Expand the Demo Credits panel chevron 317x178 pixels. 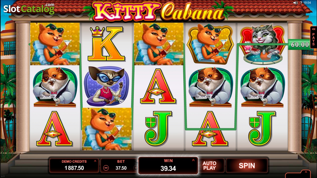coord(95,161)
